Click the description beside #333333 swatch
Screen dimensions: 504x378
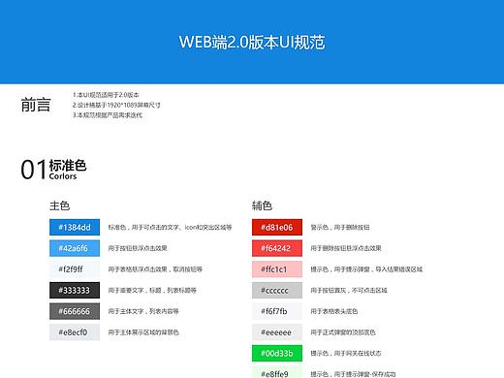tap(152, 290)
